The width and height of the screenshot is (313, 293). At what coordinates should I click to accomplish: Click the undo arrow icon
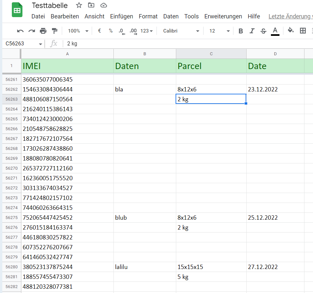pyautogui.click(x=20, y=31)
